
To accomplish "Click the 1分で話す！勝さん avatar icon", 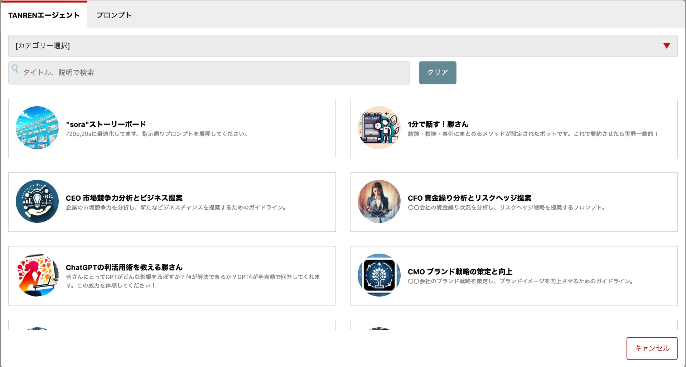I will coord(379,128).
